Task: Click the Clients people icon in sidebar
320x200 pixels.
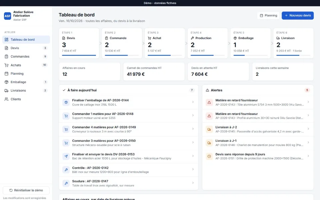Action: click(7, 99)
